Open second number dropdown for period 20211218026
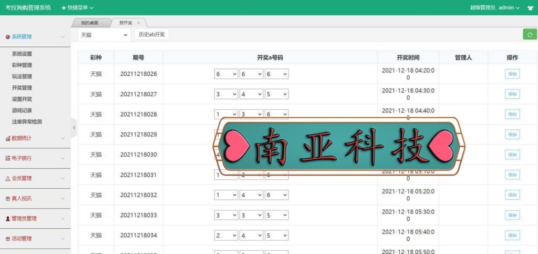Screen dimensions: 538x254 251,74
